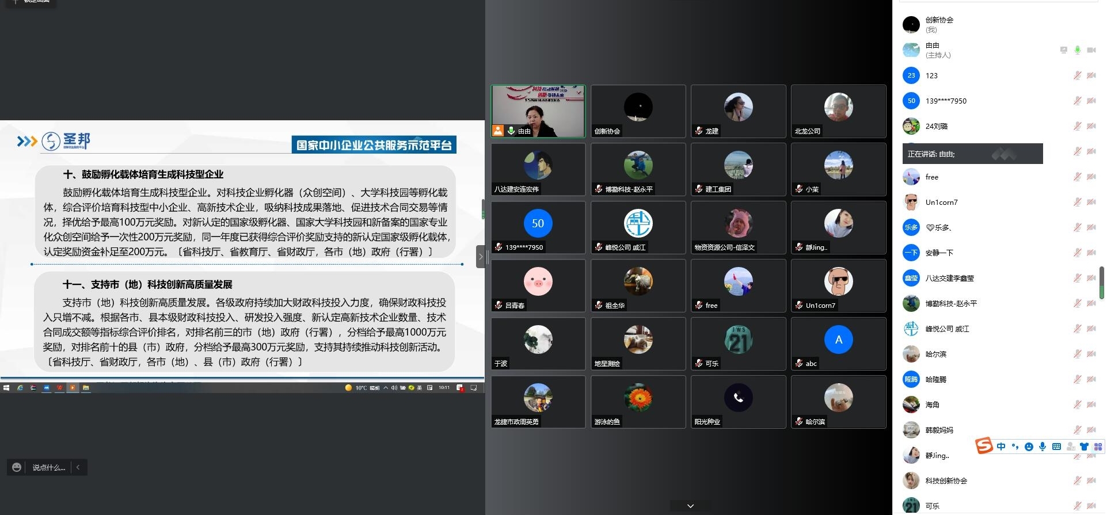
Task: Start Sogou voice input with the microphone icon
Action: (1043, 447)
